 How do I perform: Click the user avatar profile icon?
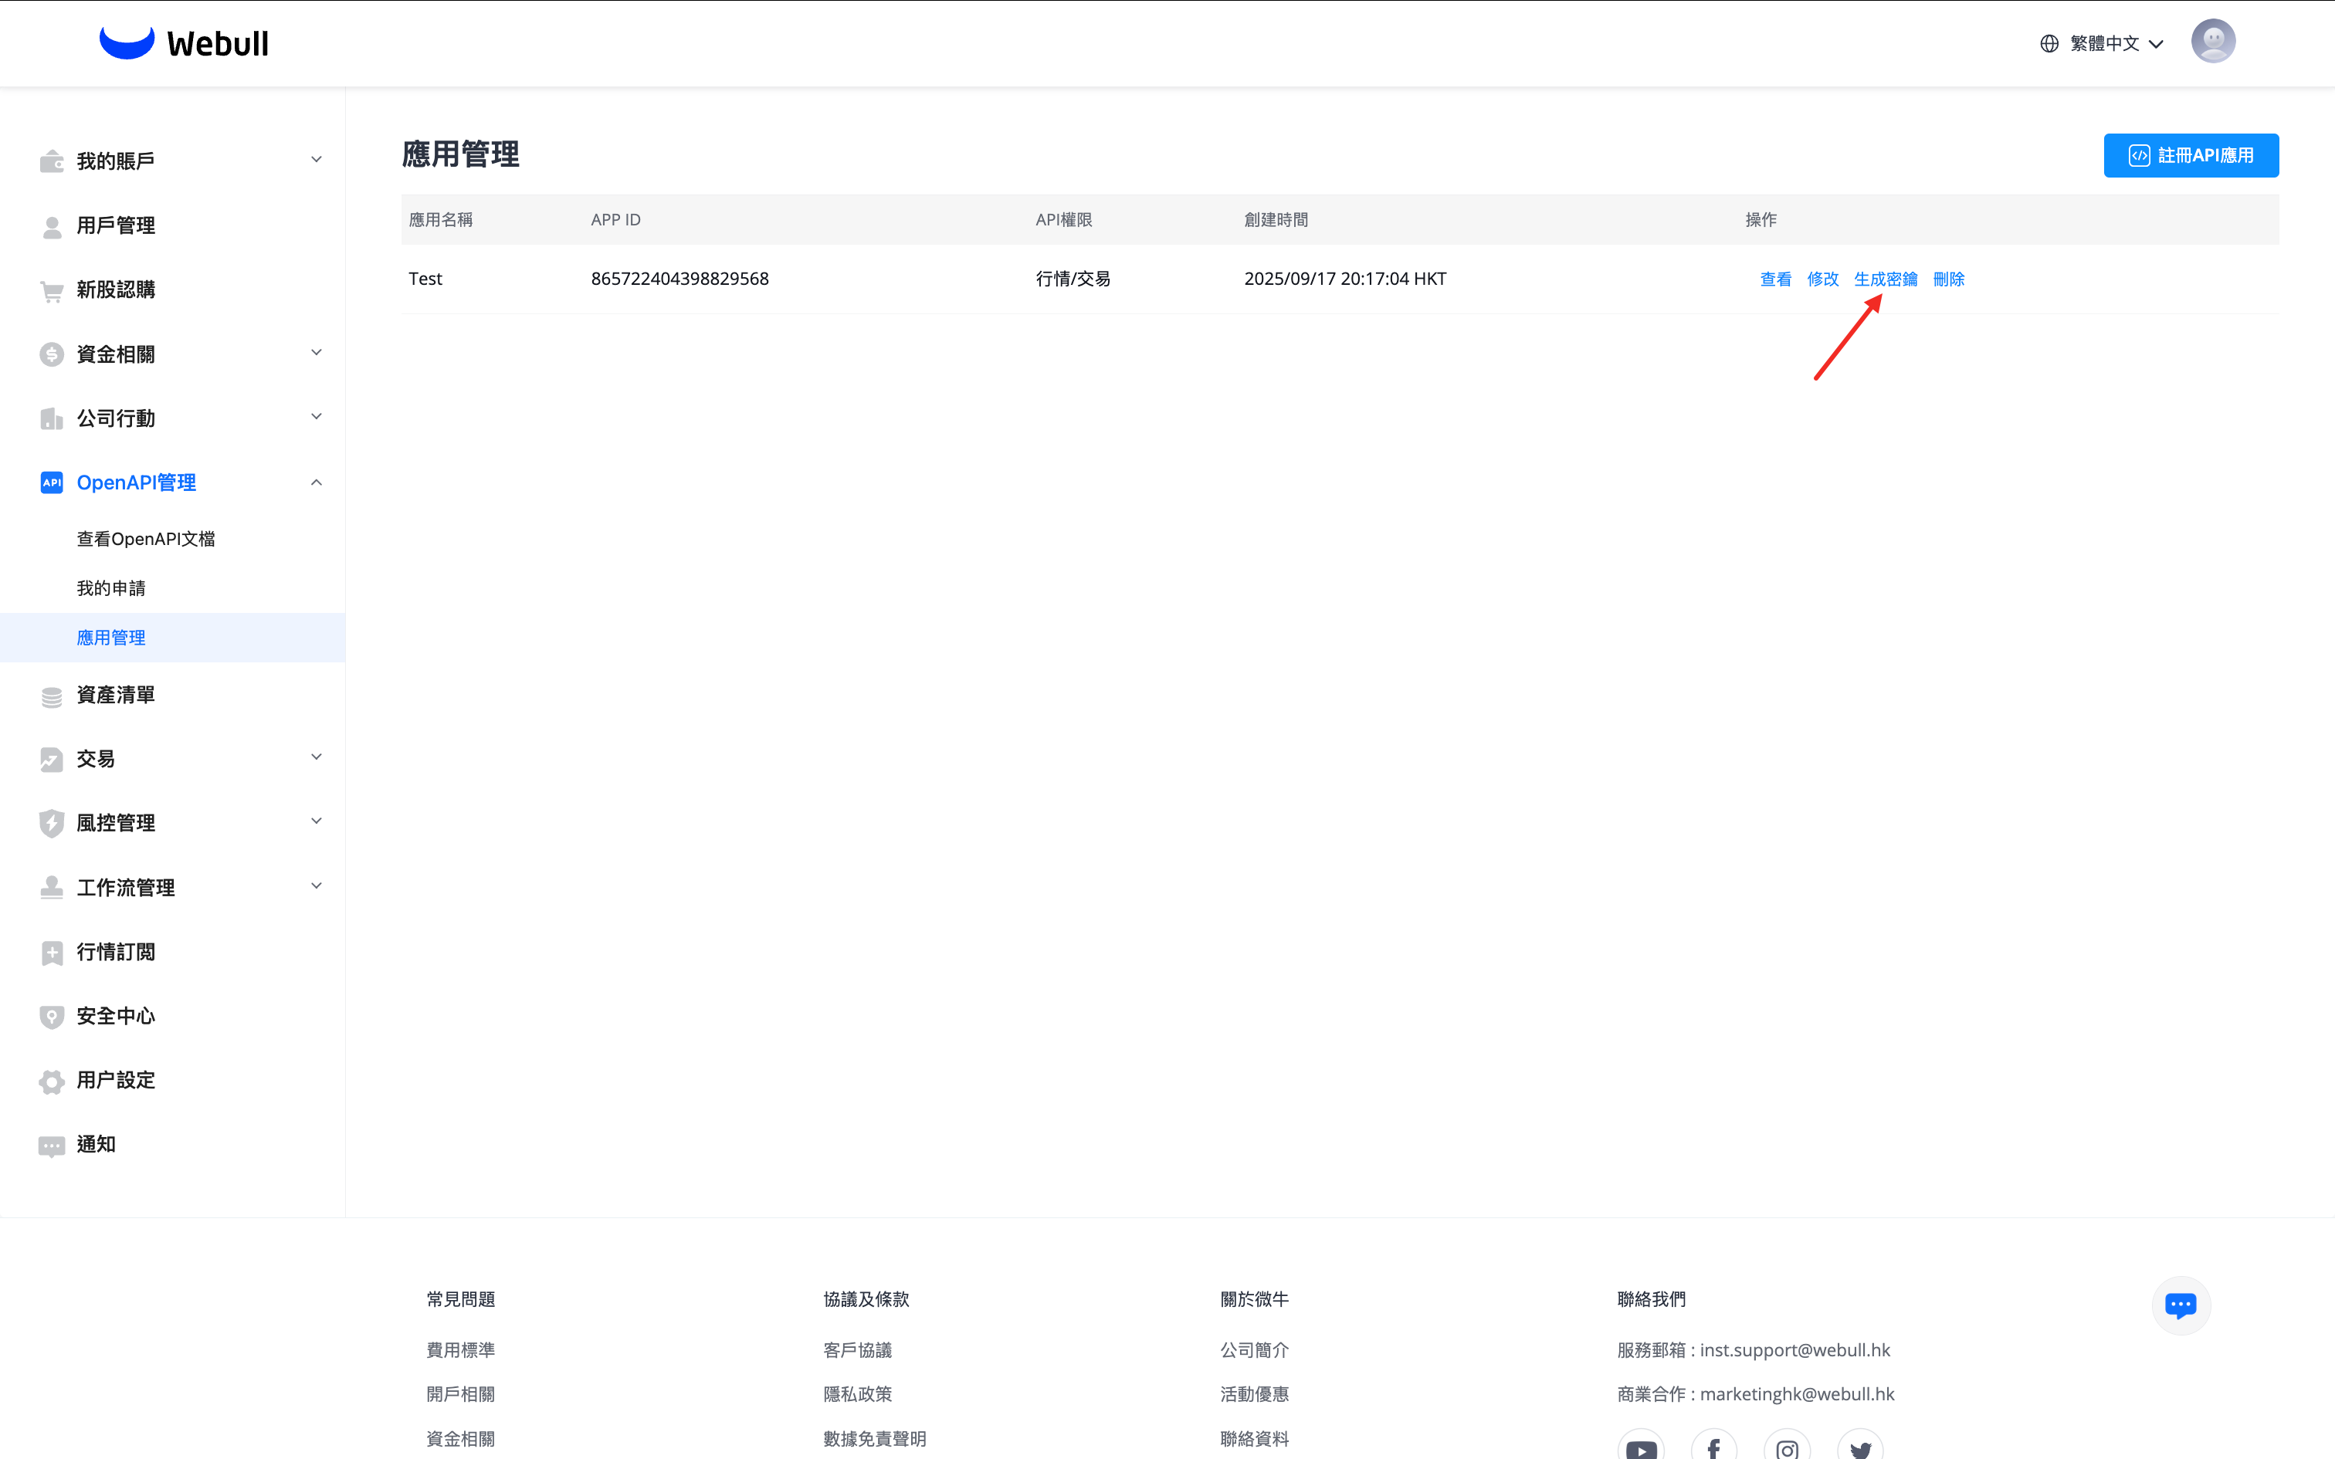point(2212,42)
